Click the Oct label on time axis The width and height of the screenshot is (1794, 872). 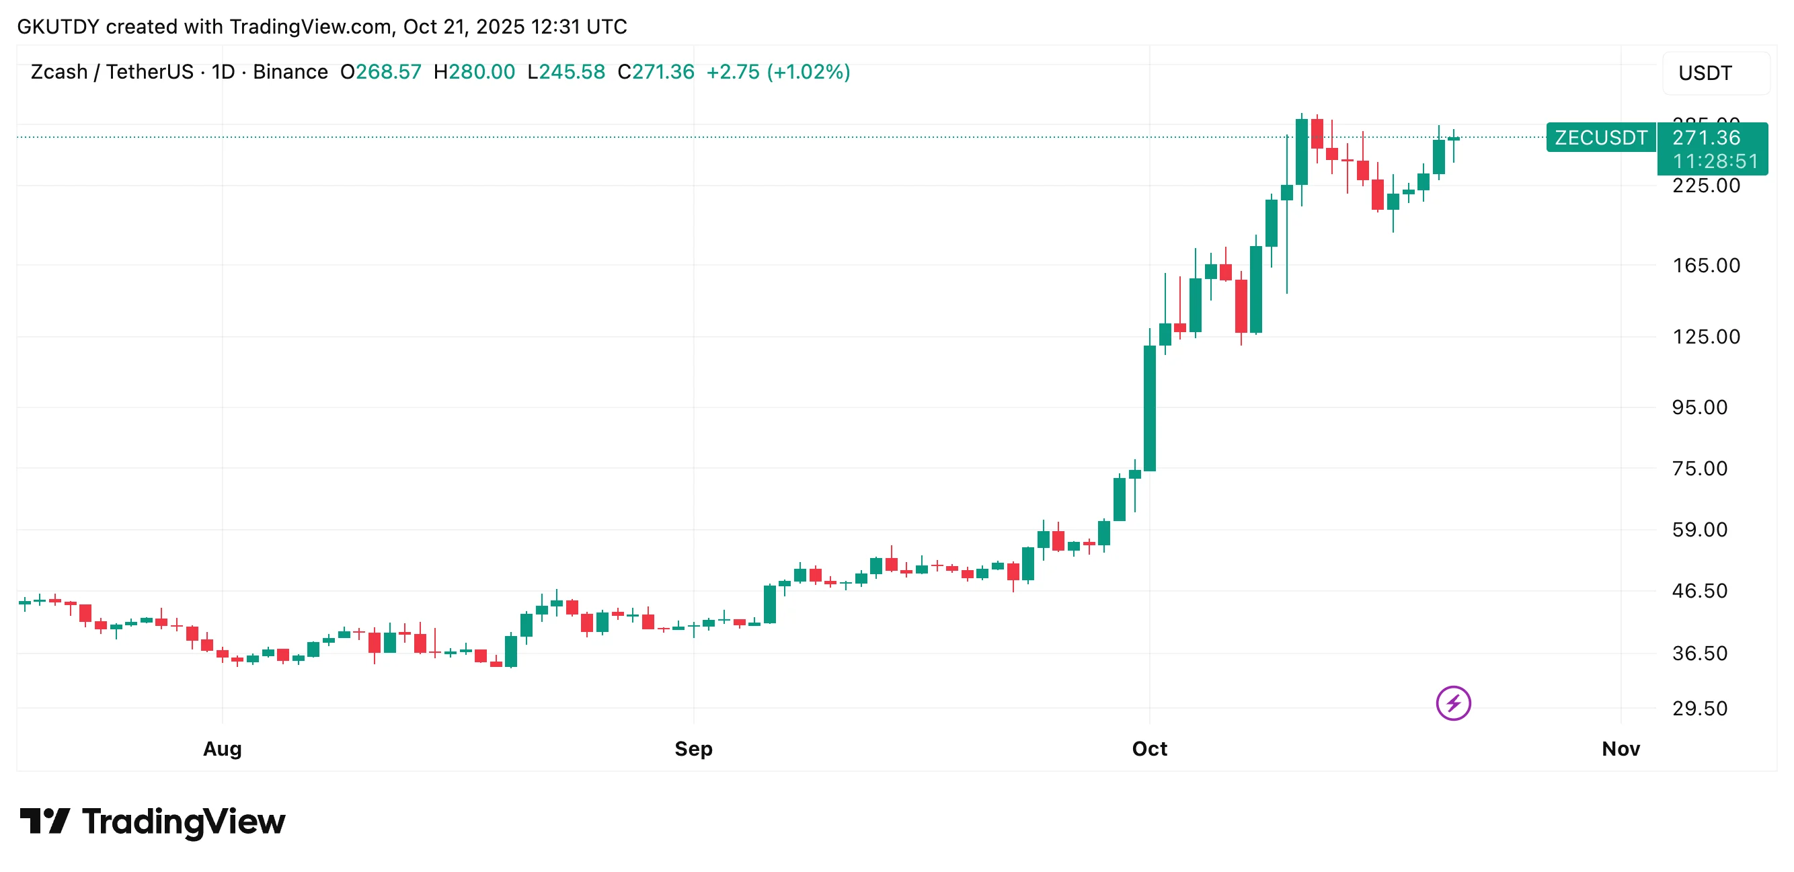tap(1149, 749)
